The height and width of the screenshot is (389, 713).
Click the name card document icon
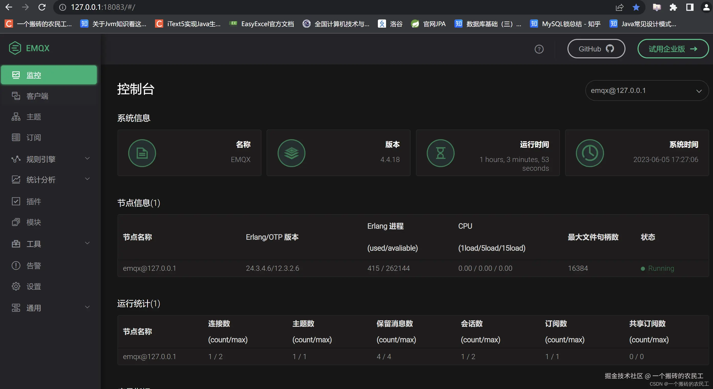coord(142,153)
